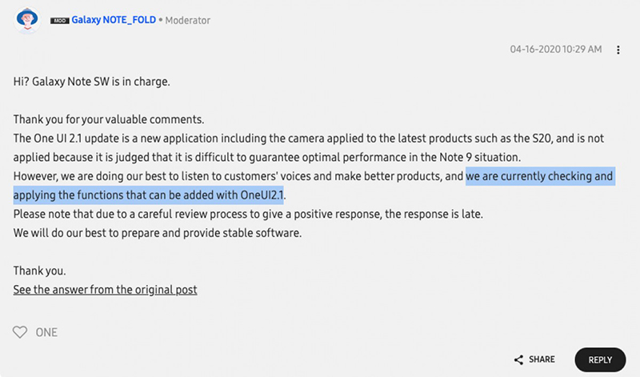640x377 pixels.
Task: Click the share icon
Action: tap(519, 360)
